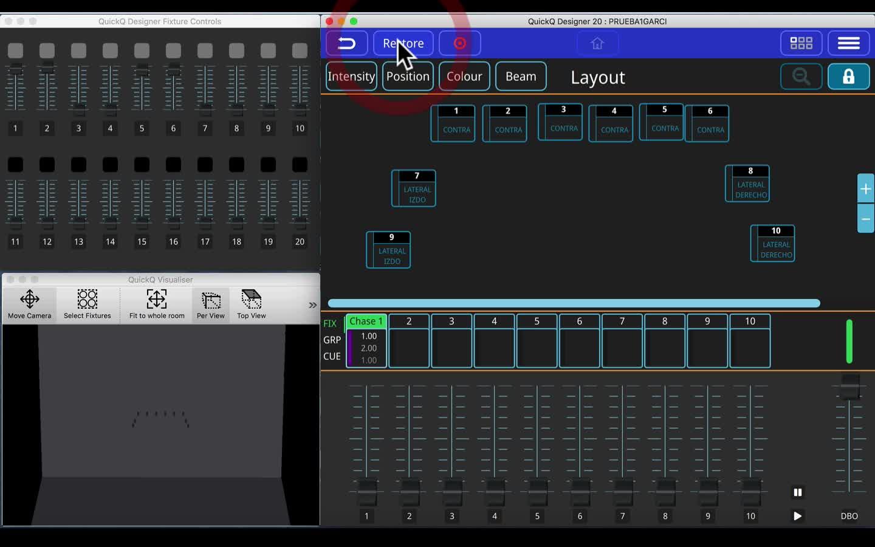This screenshot has height=547, width=875.
Task: Select the Chase 1 playback cell
Action: click(366, 341)
